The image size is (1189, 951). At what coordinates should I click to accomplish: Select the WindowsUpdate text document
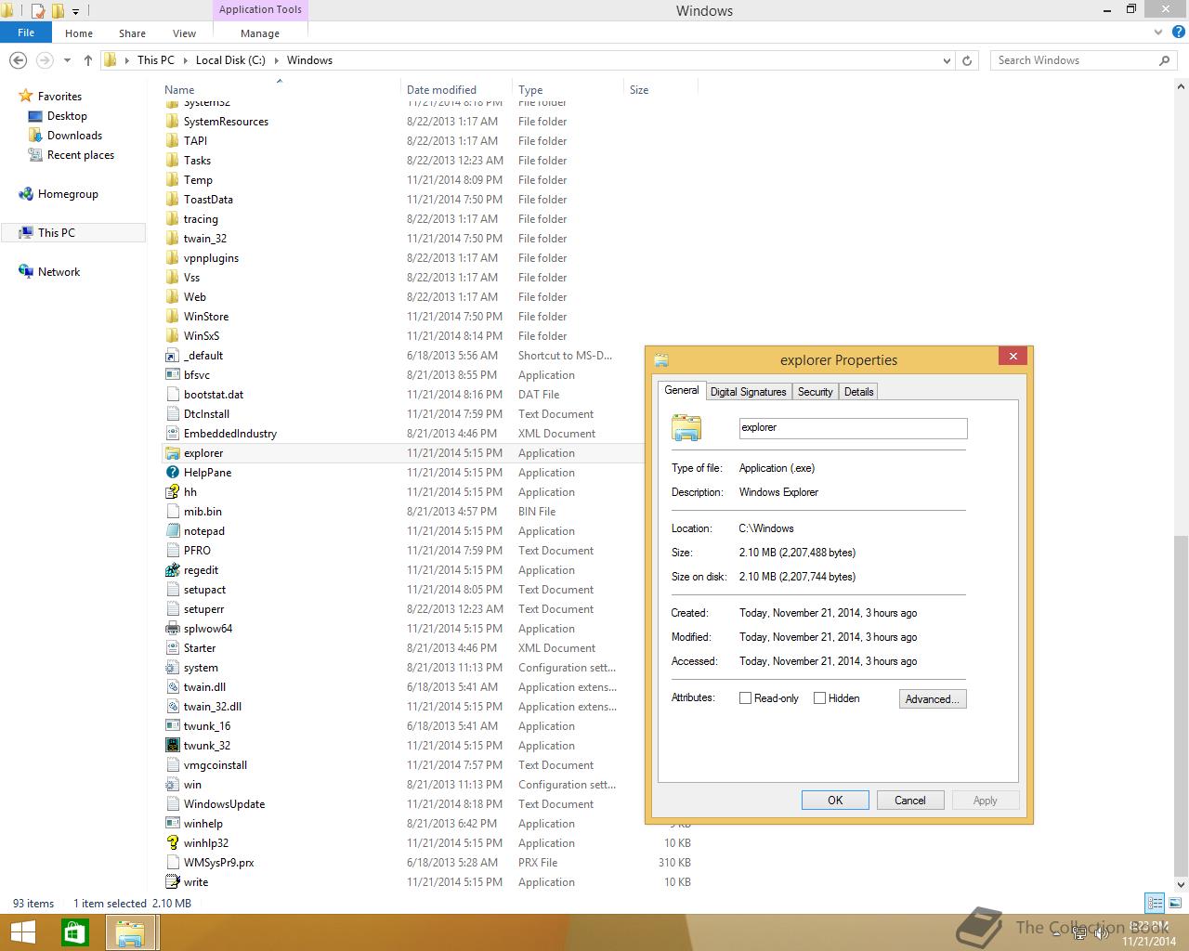click(224, 804)
